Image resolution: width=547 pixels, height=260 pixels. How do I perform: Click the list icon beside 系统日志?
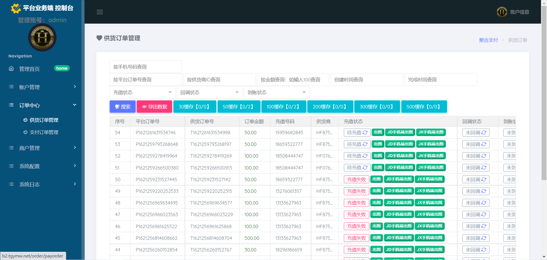pos(11,184)
